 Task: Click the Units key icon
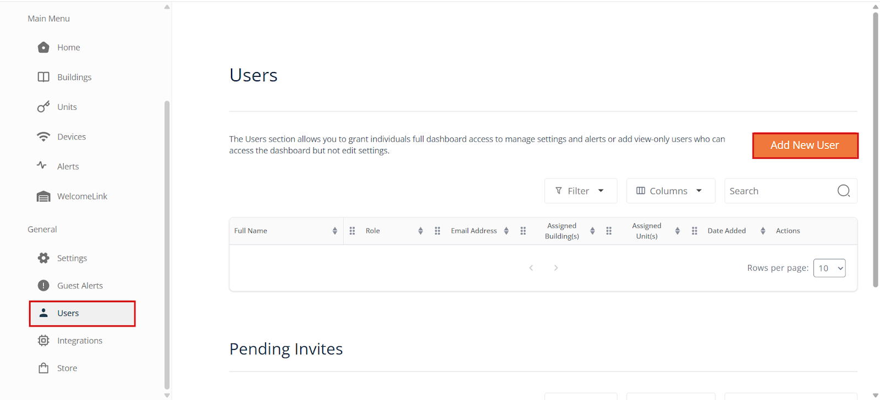tap(43, 107)
